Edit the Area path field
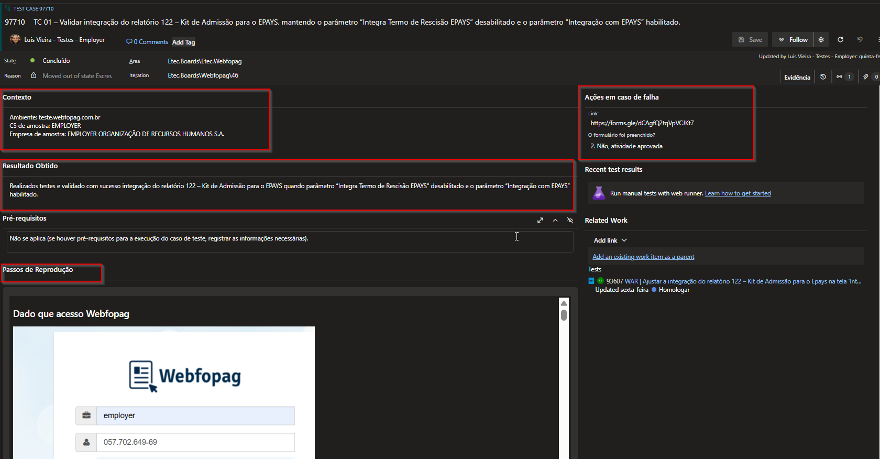The image size is (880, 459). 204,61
